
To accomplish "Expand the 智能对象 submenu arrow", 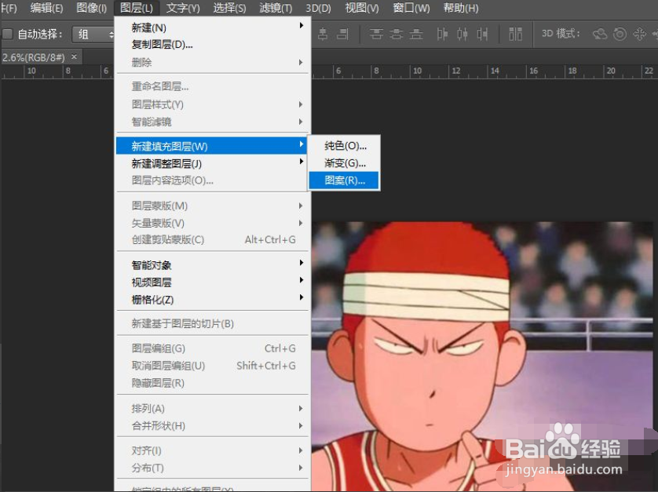I will click(302, 263).
